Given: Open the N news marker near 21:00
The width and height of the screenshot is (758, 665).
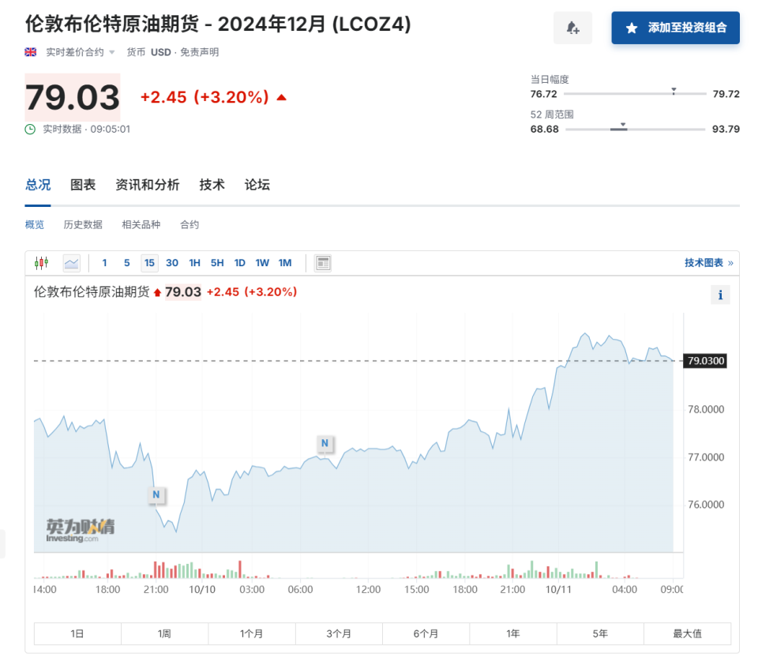Looking at the screenshot, I should (156, 494).
